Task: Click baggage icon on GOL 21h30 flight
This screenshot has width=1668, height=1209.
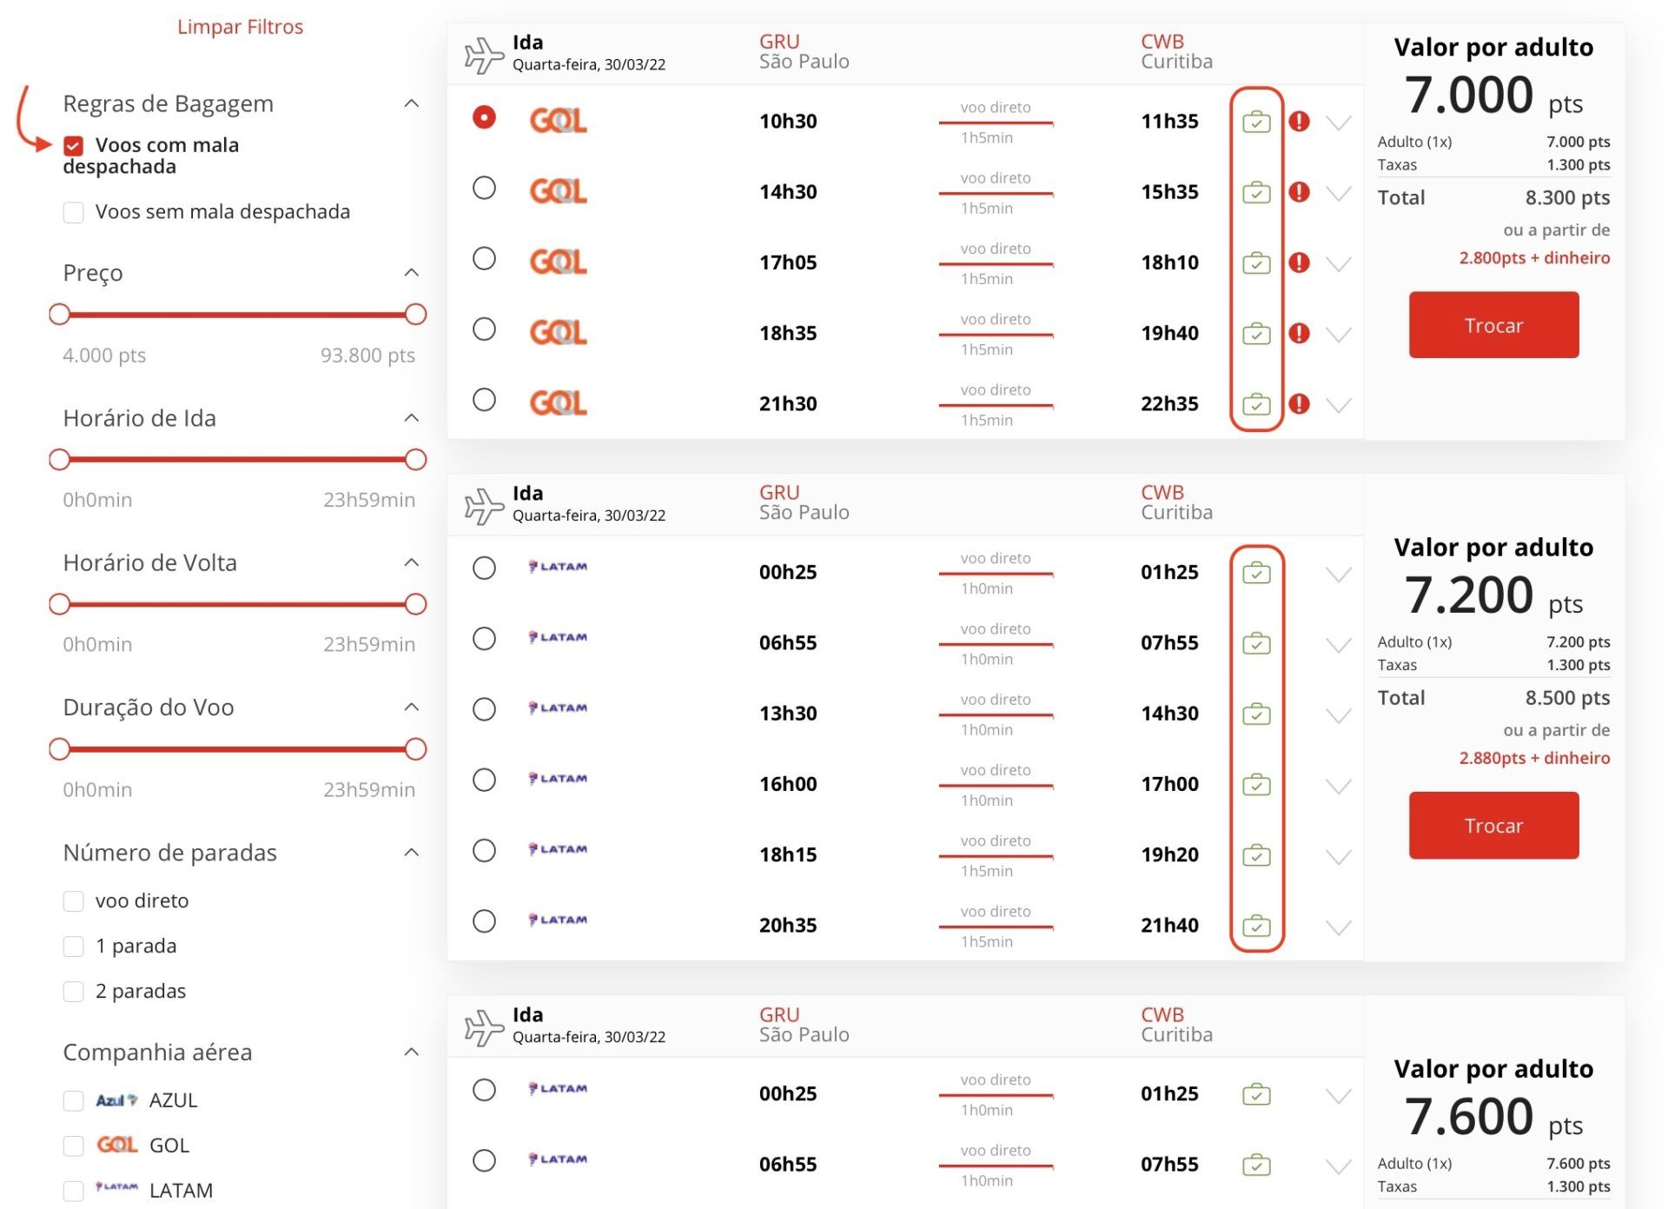Action: (x=1256, y=404)
